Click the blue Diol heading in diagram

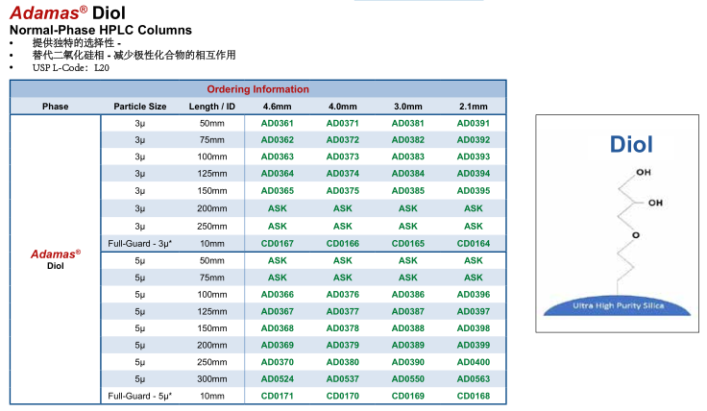point(631,144)
